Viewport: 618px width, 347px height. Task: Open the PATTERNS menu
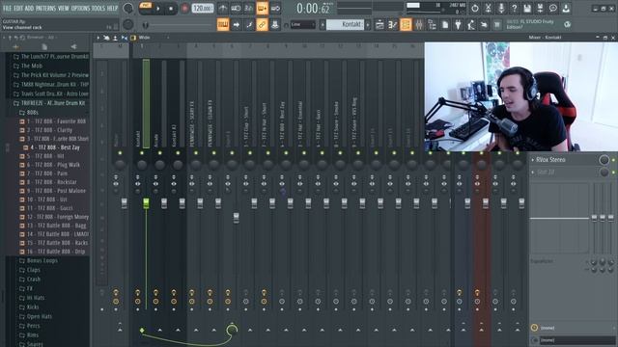pos(45,8)
